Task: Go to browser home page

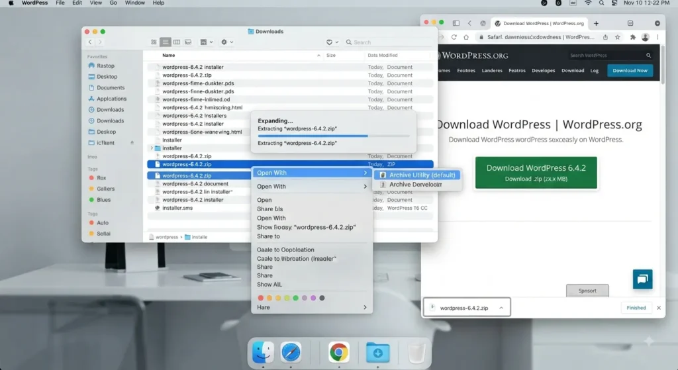Action: tap(466, 37)
